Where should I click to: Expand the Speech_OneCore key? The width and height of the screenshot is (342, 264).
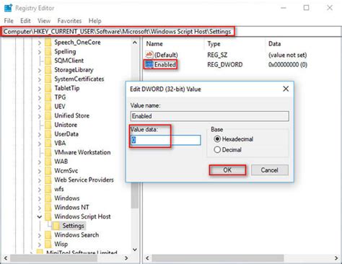40,43
